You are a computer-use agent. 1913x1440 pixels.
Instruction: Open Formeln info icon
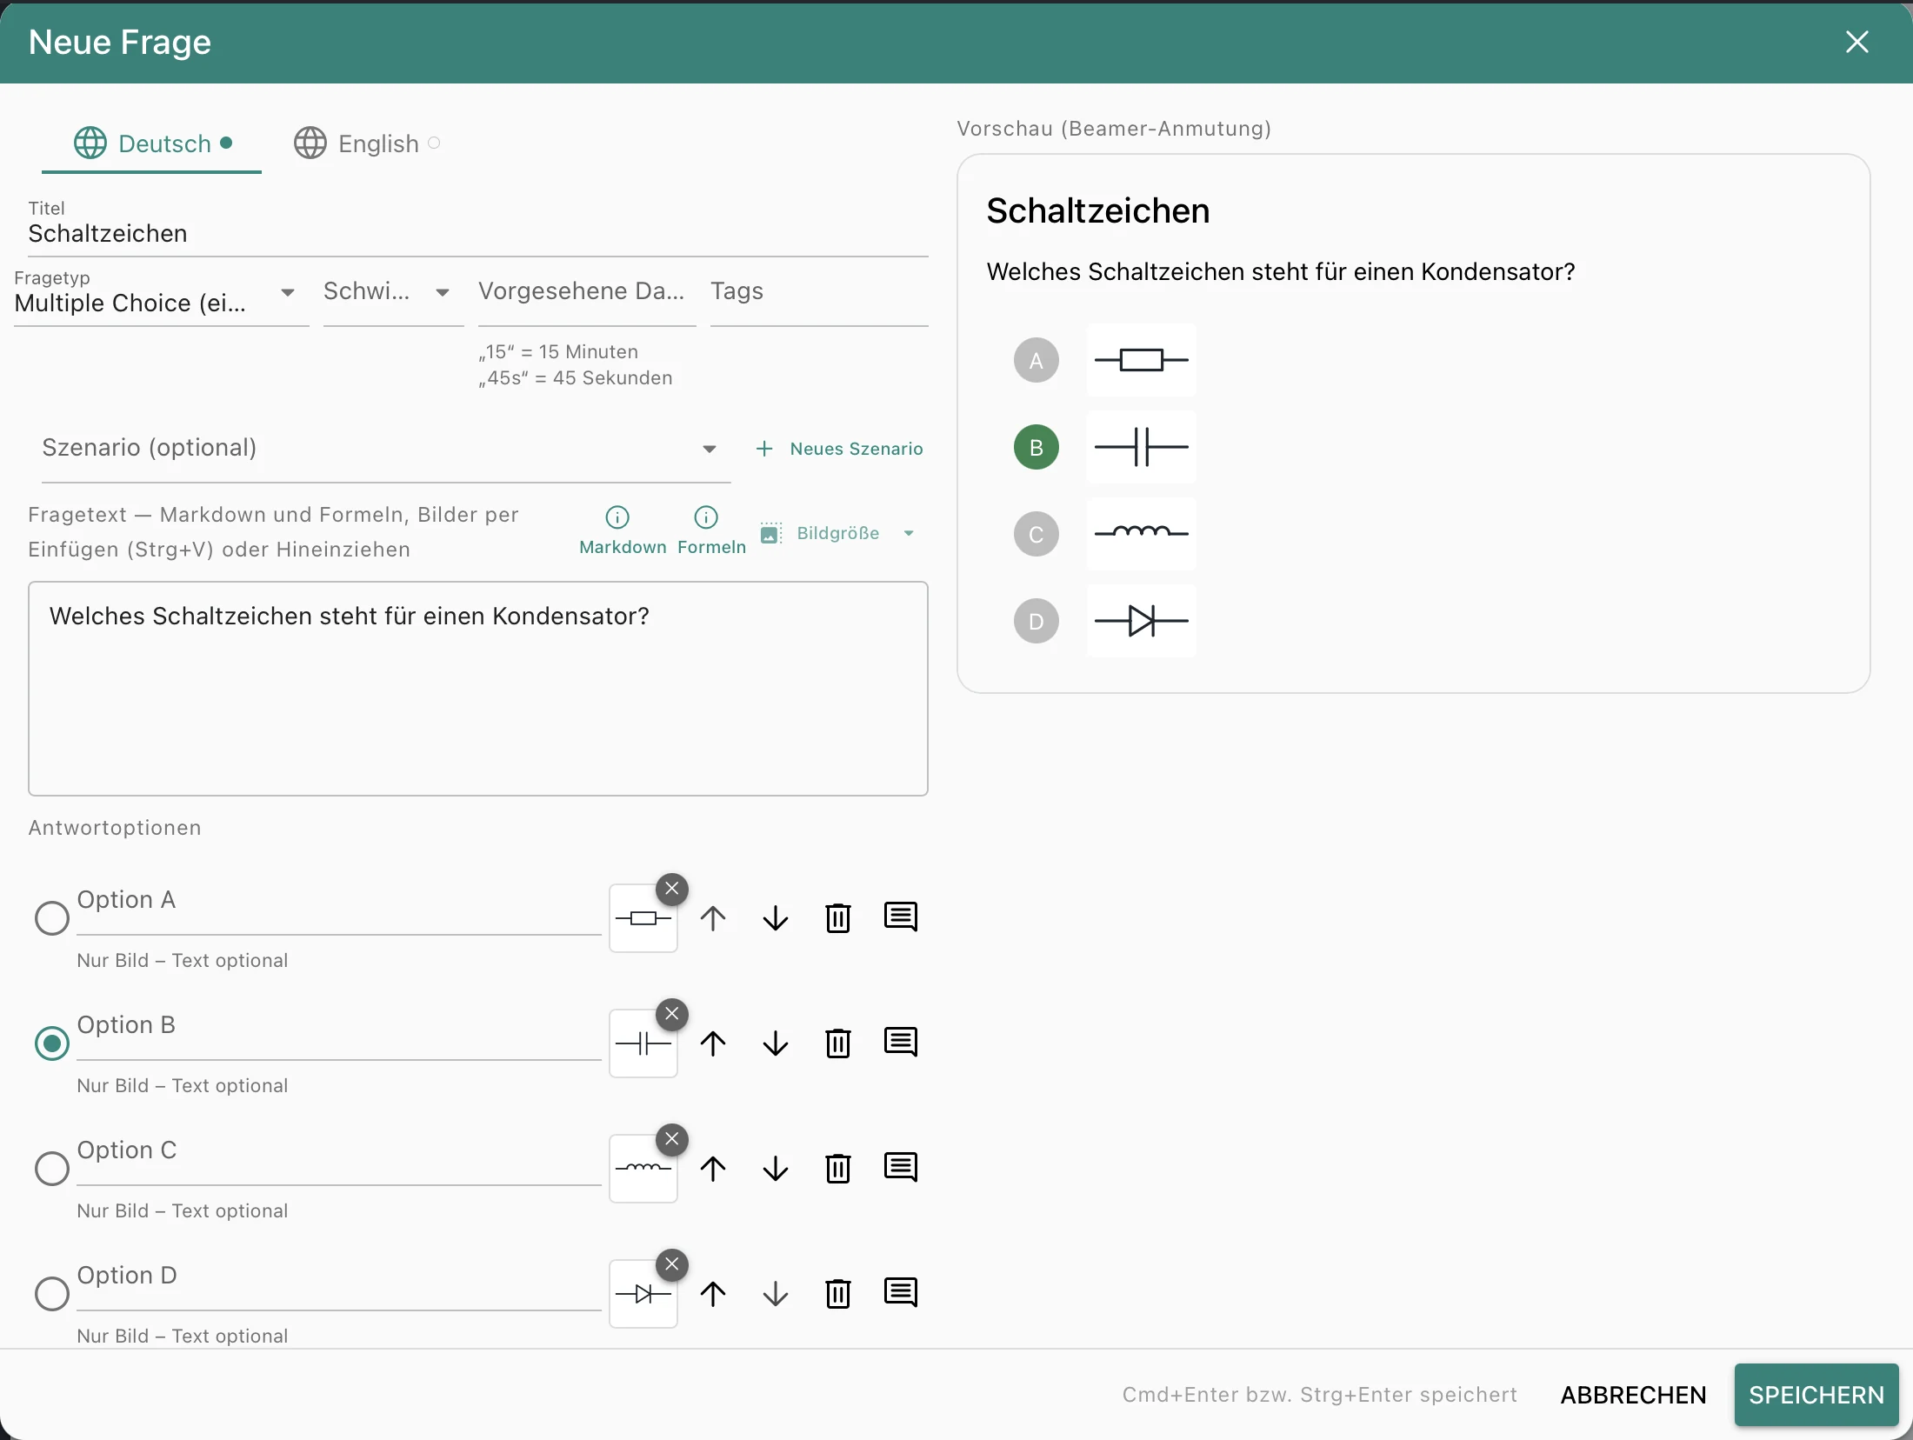[706, 517]
